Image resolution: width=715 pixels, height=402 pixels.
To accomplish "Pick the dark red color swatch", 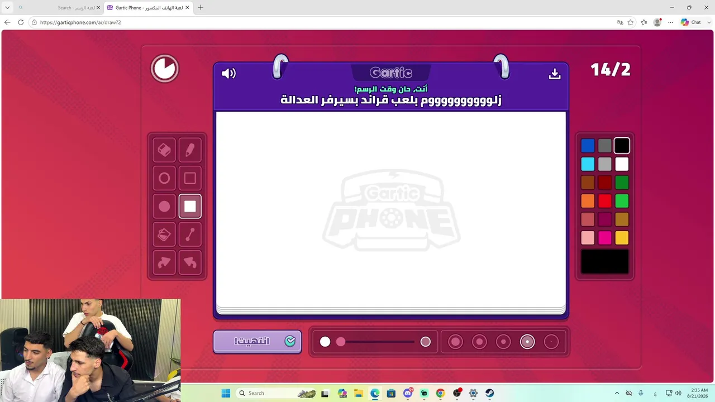I will tap(605, 183).
